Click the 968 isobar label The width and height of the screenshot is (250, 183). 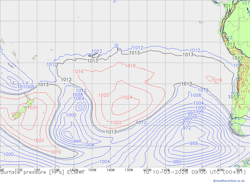[x=194, y=143]
